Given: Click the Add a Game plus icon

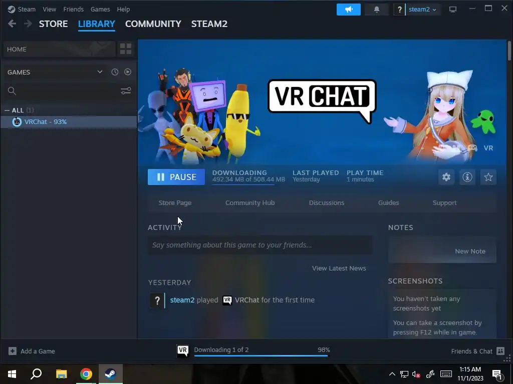Looking at the screenshot, I should 13,351.
